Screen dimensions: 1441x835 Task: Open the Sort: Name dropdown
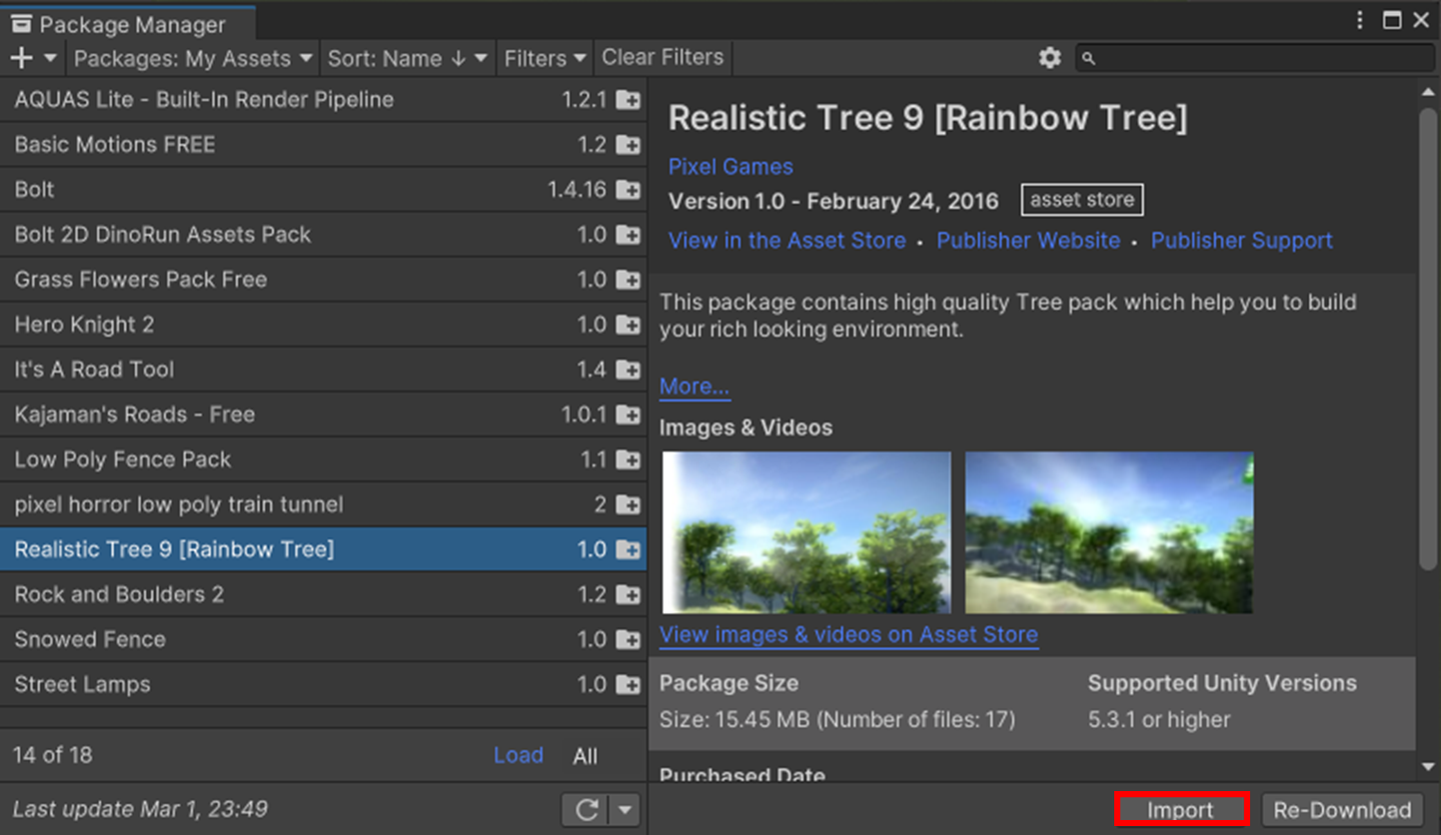click(x=408, y=58)
